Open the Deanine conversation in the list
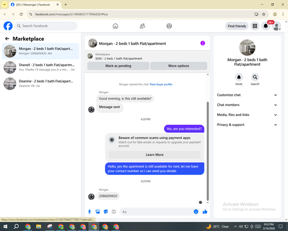This screenshot has width=288, height=231. click(x=40, y=83)
